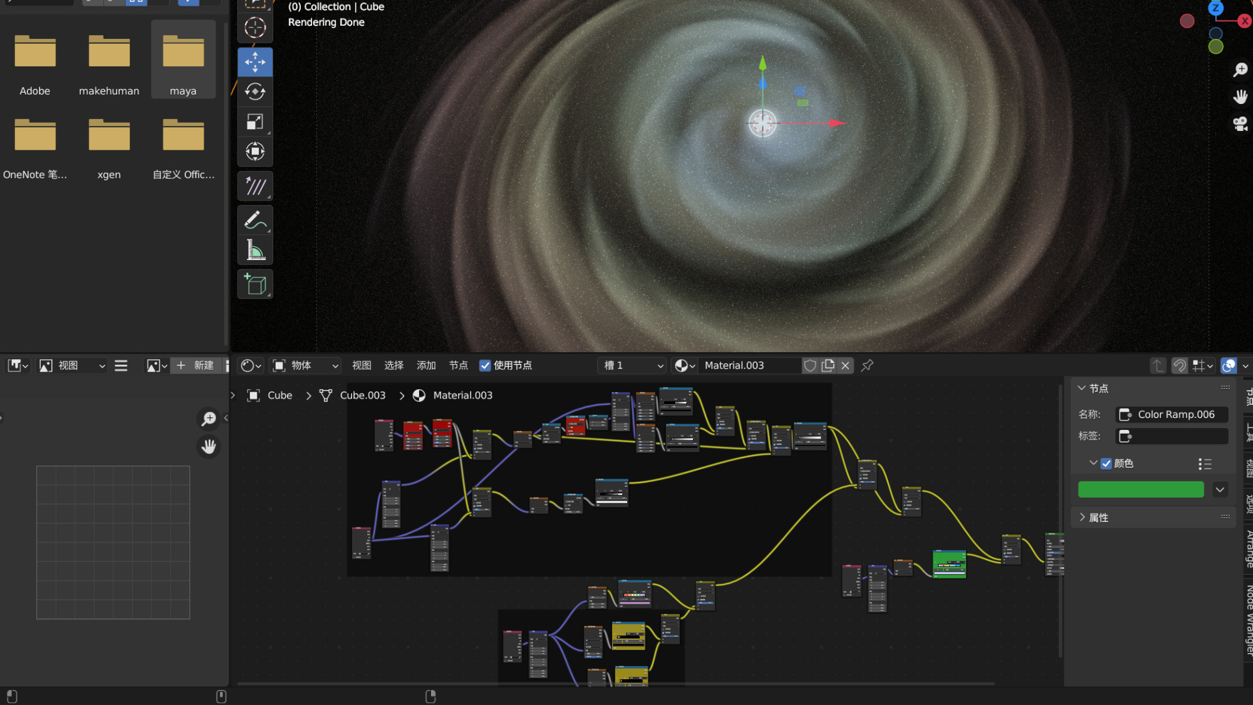Screen dimensions: 1253x705
Task: Select the Add Cube tool
Action: tap(255, 285)
